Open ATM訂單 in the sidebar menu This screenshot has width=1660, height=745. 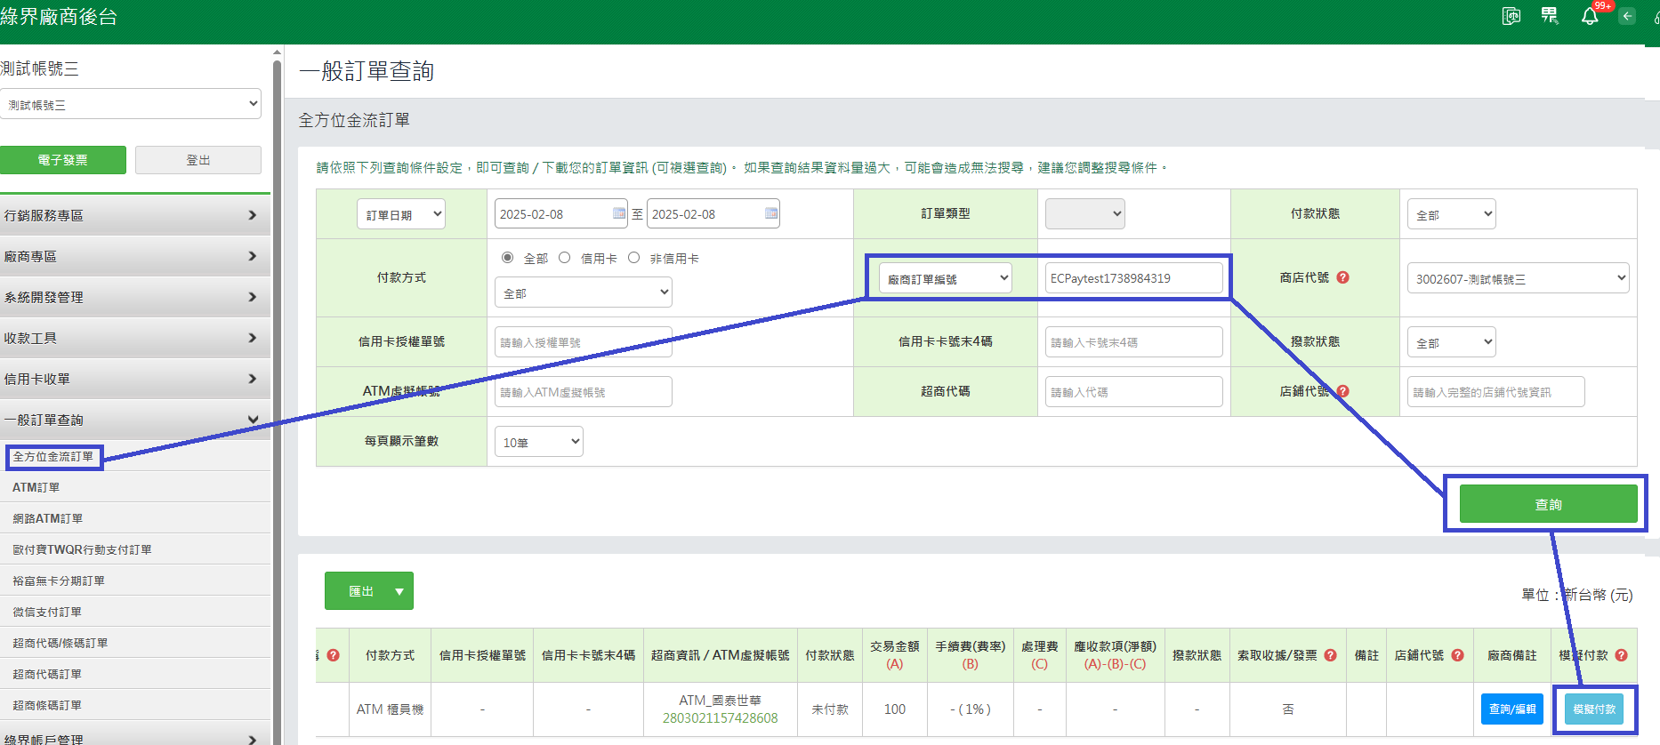click(x=36, y=487)
